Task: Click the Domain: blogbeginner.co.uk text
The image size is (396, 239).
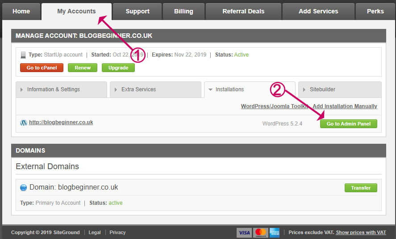Action: pos(74,187)
